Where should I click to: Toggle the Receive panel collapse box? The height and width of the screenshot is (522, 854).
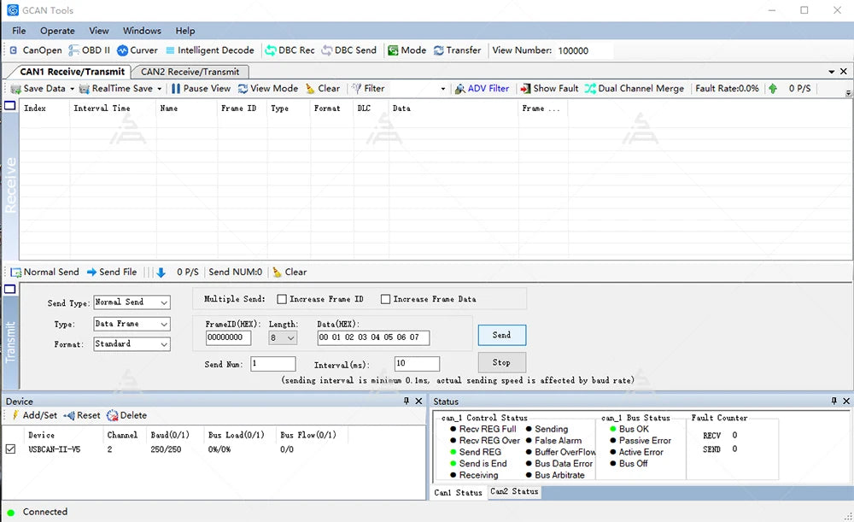tap(9, 105)
